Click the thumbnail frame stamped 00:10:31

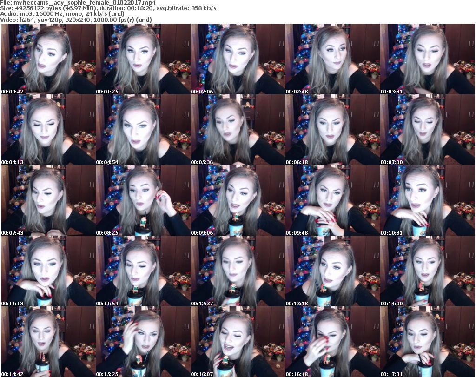click(428, 200)
